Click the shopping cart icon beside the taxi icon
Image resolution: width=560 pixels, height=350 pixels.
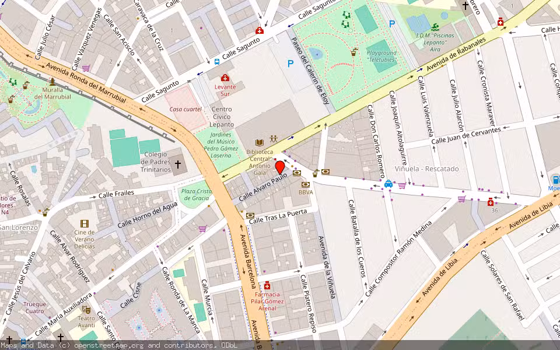tap(402, 185)
